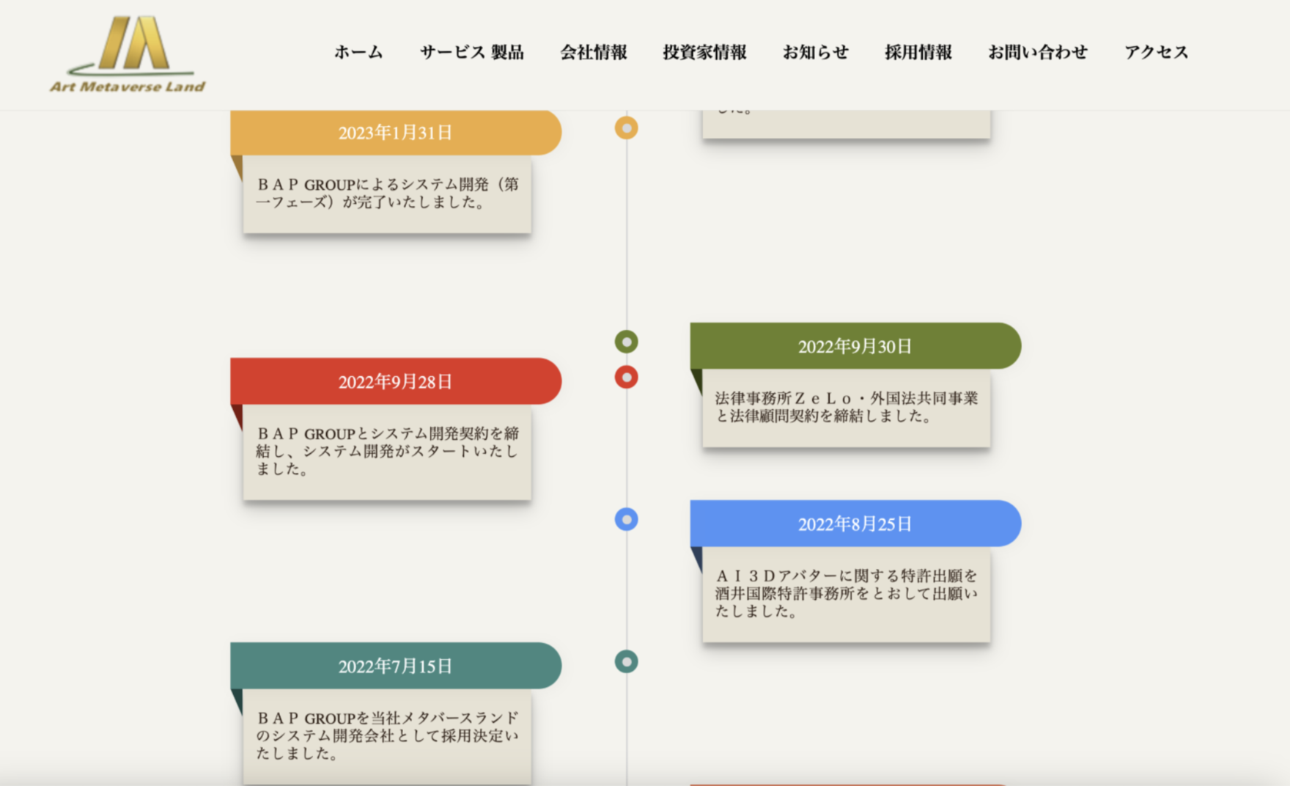Click the teal timeline dot marker
The image size is (1290, 786).
(626, 662)
